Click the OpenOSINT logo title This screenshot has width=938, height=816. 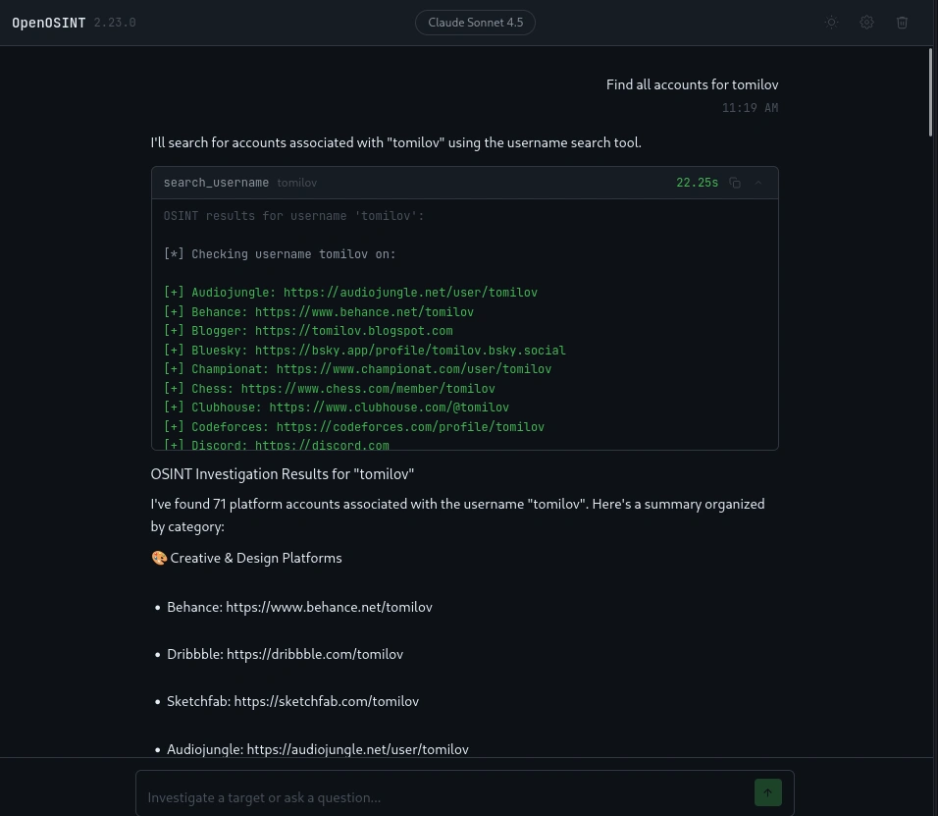click(48, 23)
